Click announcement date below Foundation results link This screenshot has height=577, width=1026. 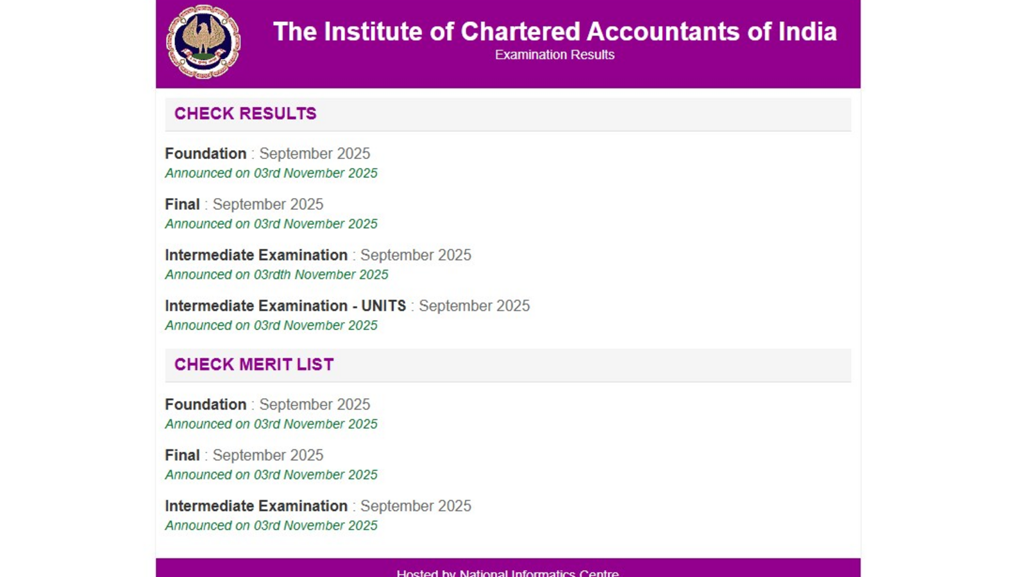click(271, 173)
